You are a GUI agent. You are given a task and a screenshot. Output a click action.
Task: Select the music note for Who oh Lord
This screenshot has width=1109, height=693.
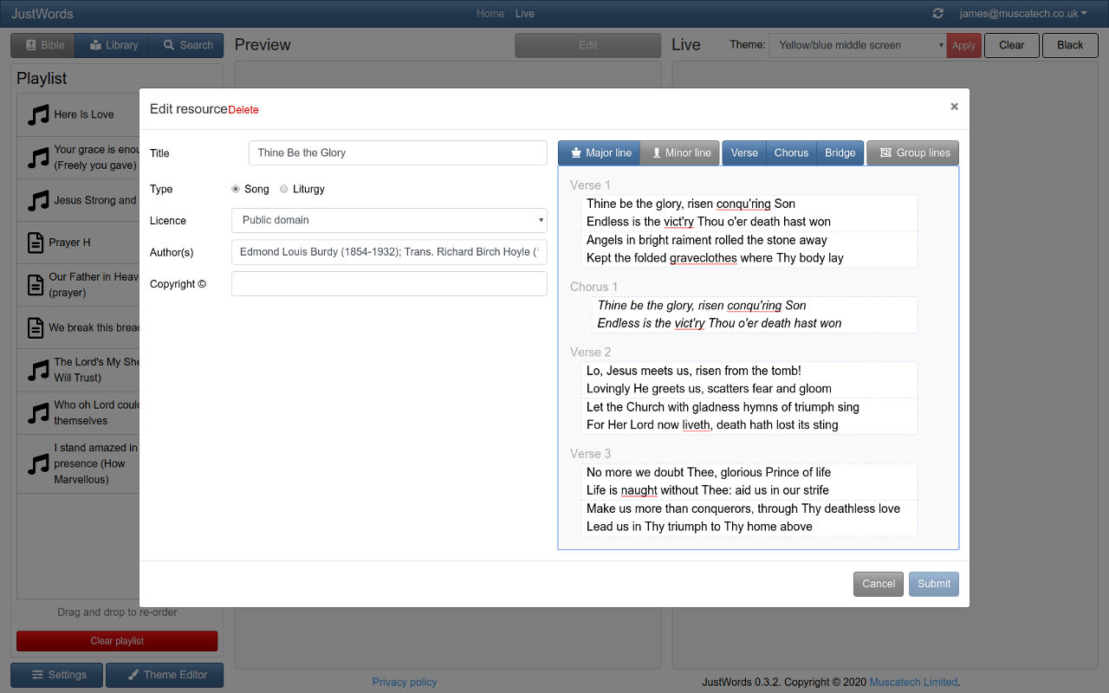(x=38, y=413)
